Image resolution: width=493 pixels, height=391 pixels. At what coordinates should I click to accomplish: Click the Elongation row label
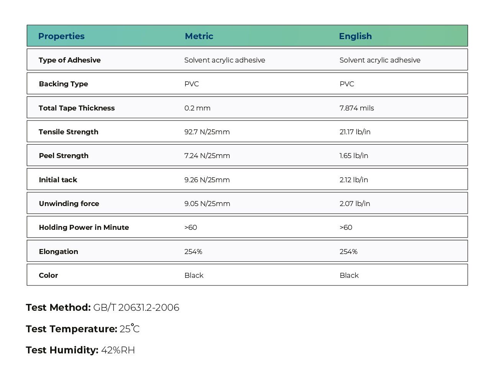point(58,251)
